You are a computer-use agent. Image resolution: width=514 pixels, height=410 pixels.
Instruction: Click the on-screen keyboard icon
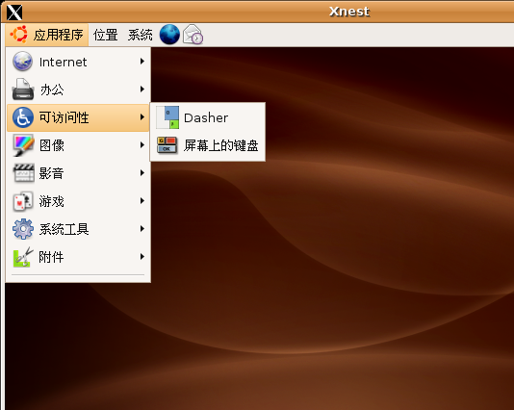point(167,145)
